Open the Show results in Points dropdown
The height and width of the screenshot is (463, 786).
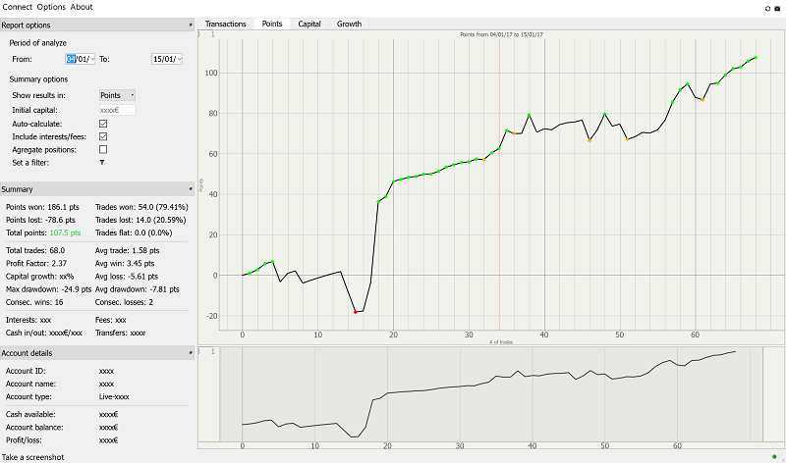[117, 95]
